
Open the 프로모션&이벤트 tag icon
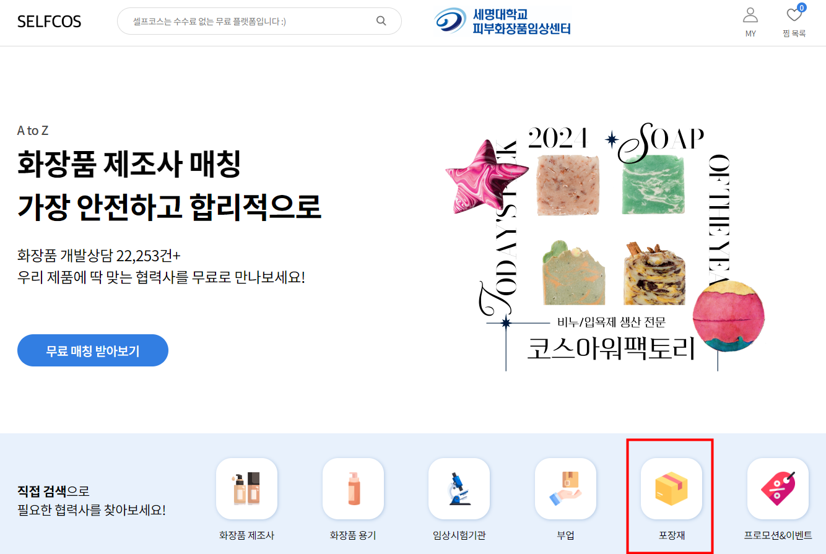click(x=778, y=488)
